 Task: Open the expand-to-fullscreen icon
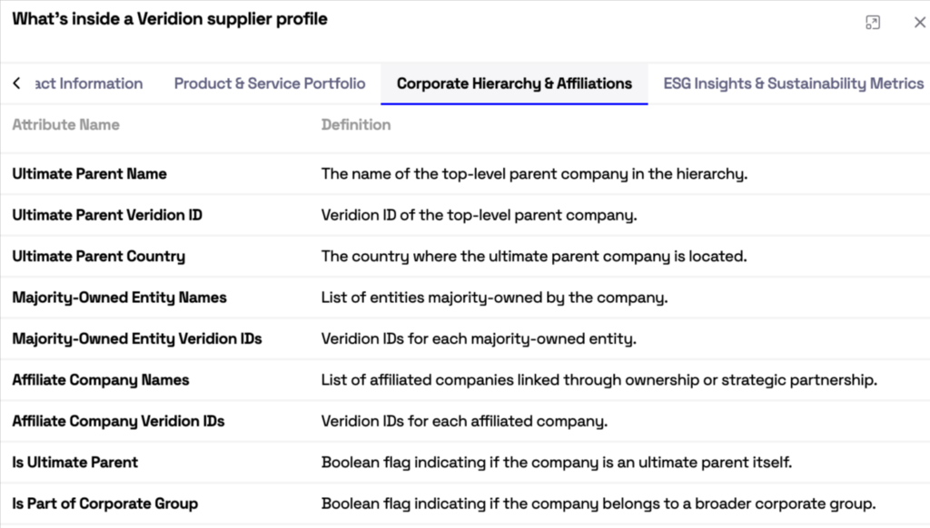tap(873, 22)
